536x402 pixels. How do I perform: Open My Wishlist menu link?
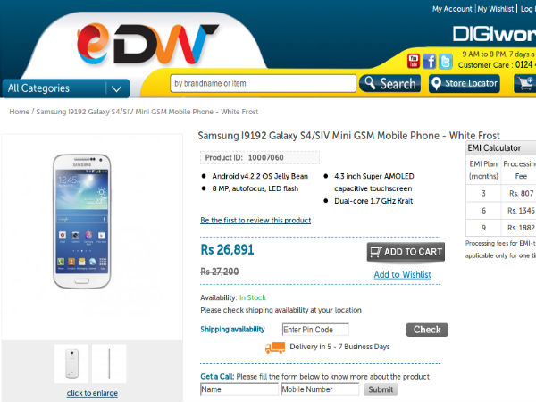[495, 9]
